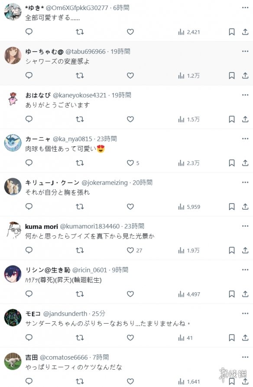Like kuma mori's tweet showing 27 likes
The width and height of the screenshot is (253, 387).
click(x=130, y=250)
